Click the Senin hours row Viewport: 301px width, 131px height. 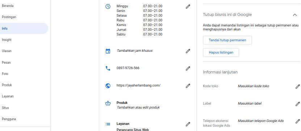coord(139,11)
